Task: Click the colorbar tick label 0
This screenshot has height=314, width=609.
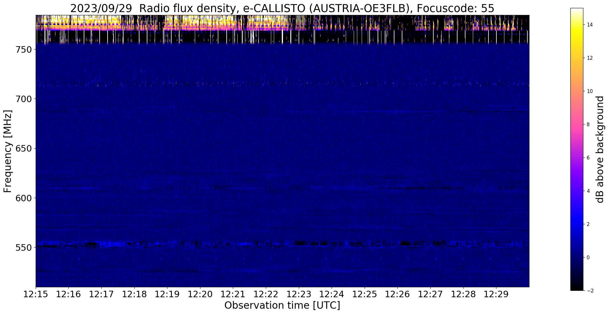Action: click(x=588, y=257)
